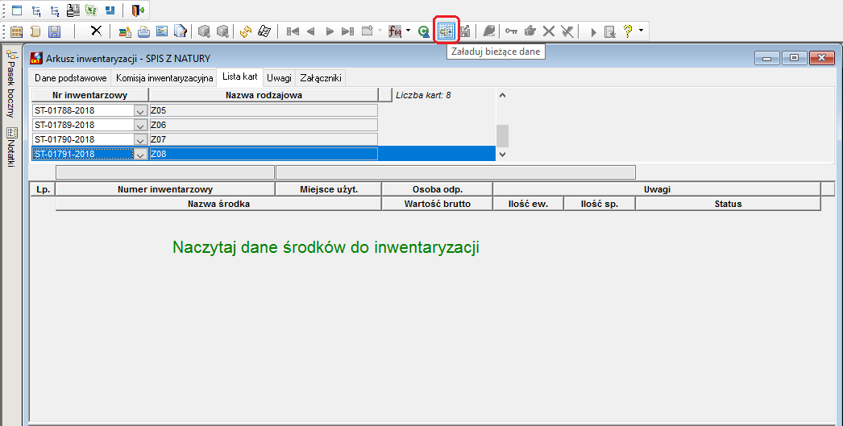Click the cascading blue windows icon
843x426 pixels.
pyautogui.click(x=110, y=10)
